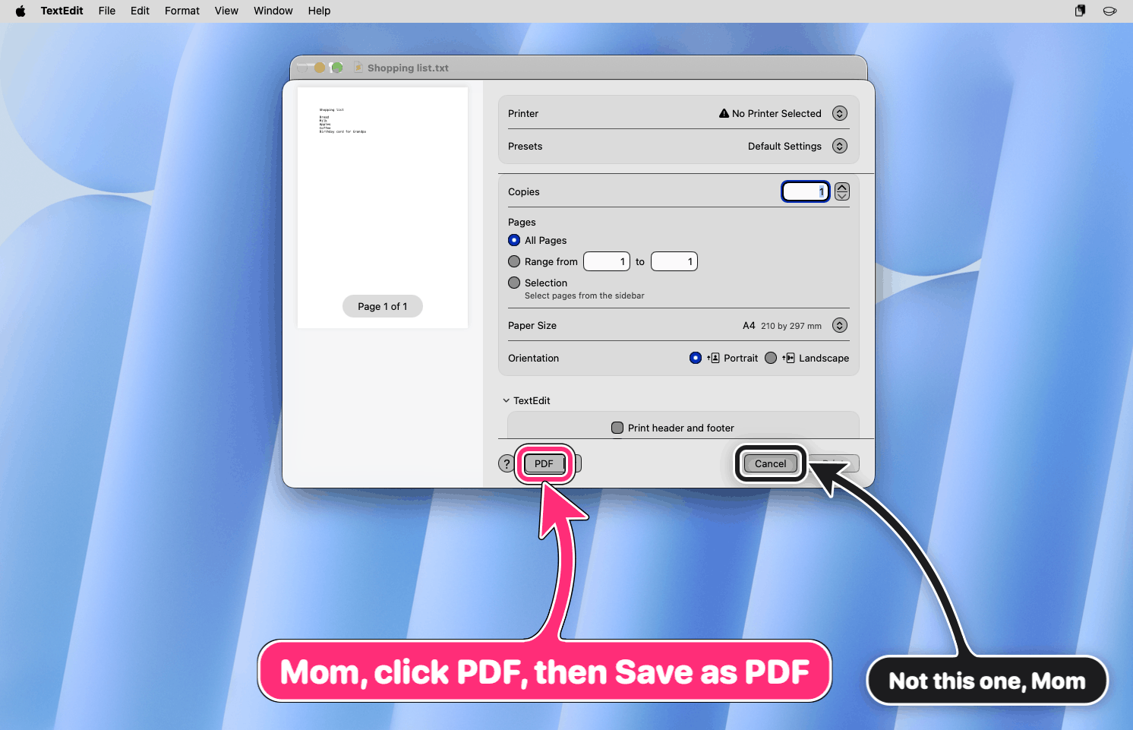Select the Range from radio button
Screen dimensions: 1133x730
tap(514, 261)
